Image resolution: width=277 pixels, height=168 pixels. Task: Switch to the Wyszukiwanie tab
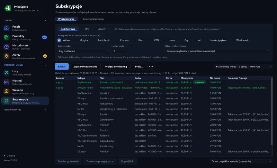(66, 19)
